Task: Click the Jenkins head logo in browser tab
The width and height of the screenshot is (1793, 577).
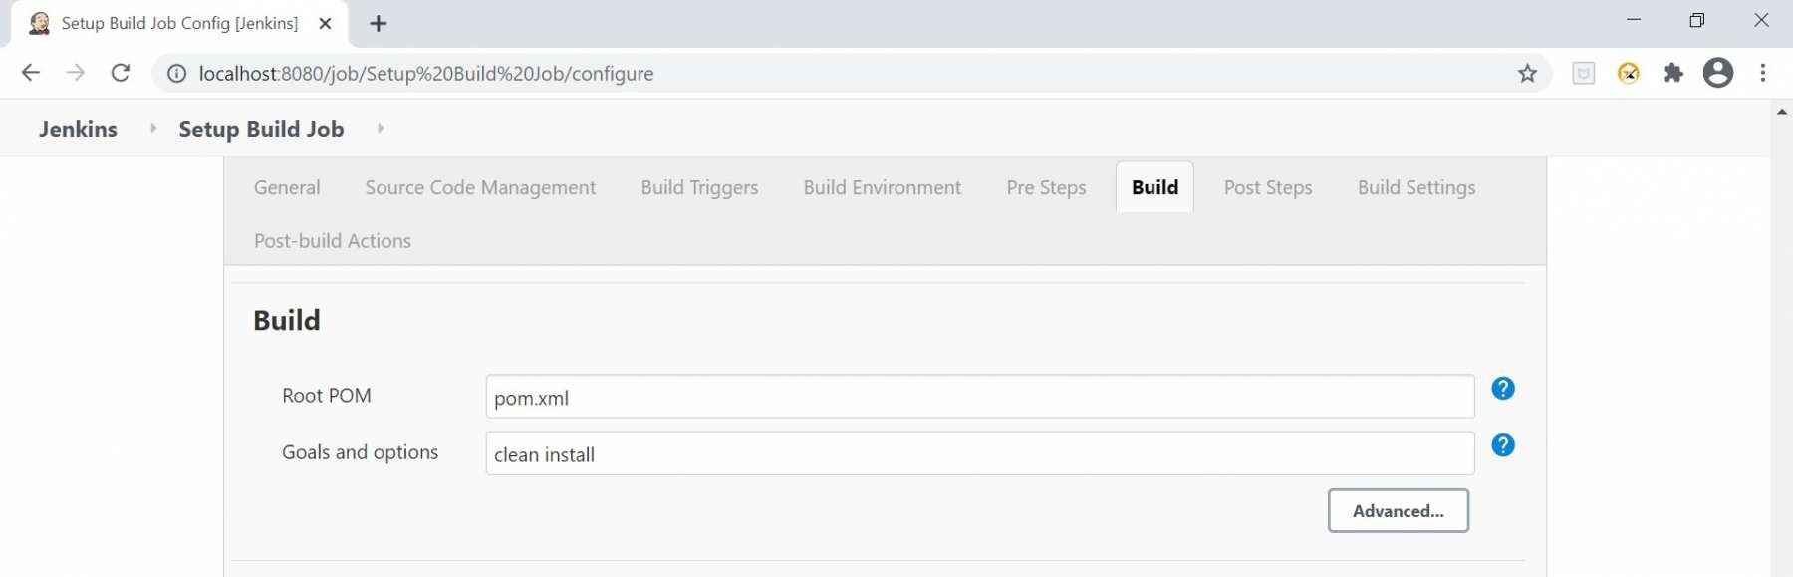Action: (39, 22)
